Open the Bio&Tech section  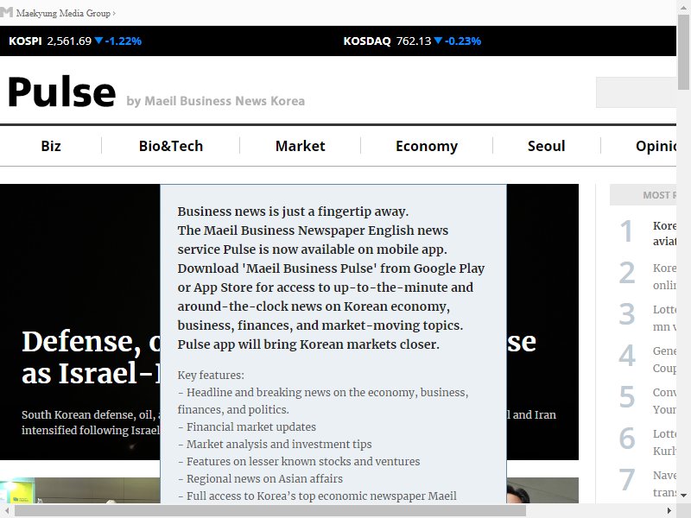[171, 146]
